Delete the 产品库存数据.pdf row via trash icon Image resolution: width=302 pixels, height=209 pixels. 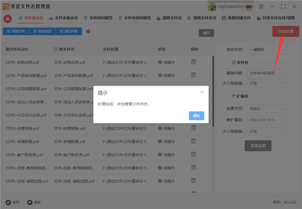tap(193, 75)
